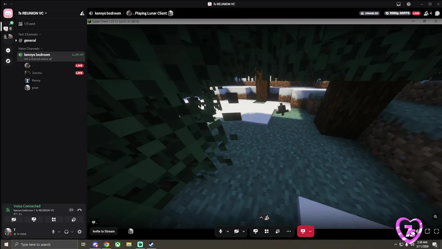The image size is (442, 249).
Task: Open the voice connection signal details icon
Action: [x=8, y=210]
